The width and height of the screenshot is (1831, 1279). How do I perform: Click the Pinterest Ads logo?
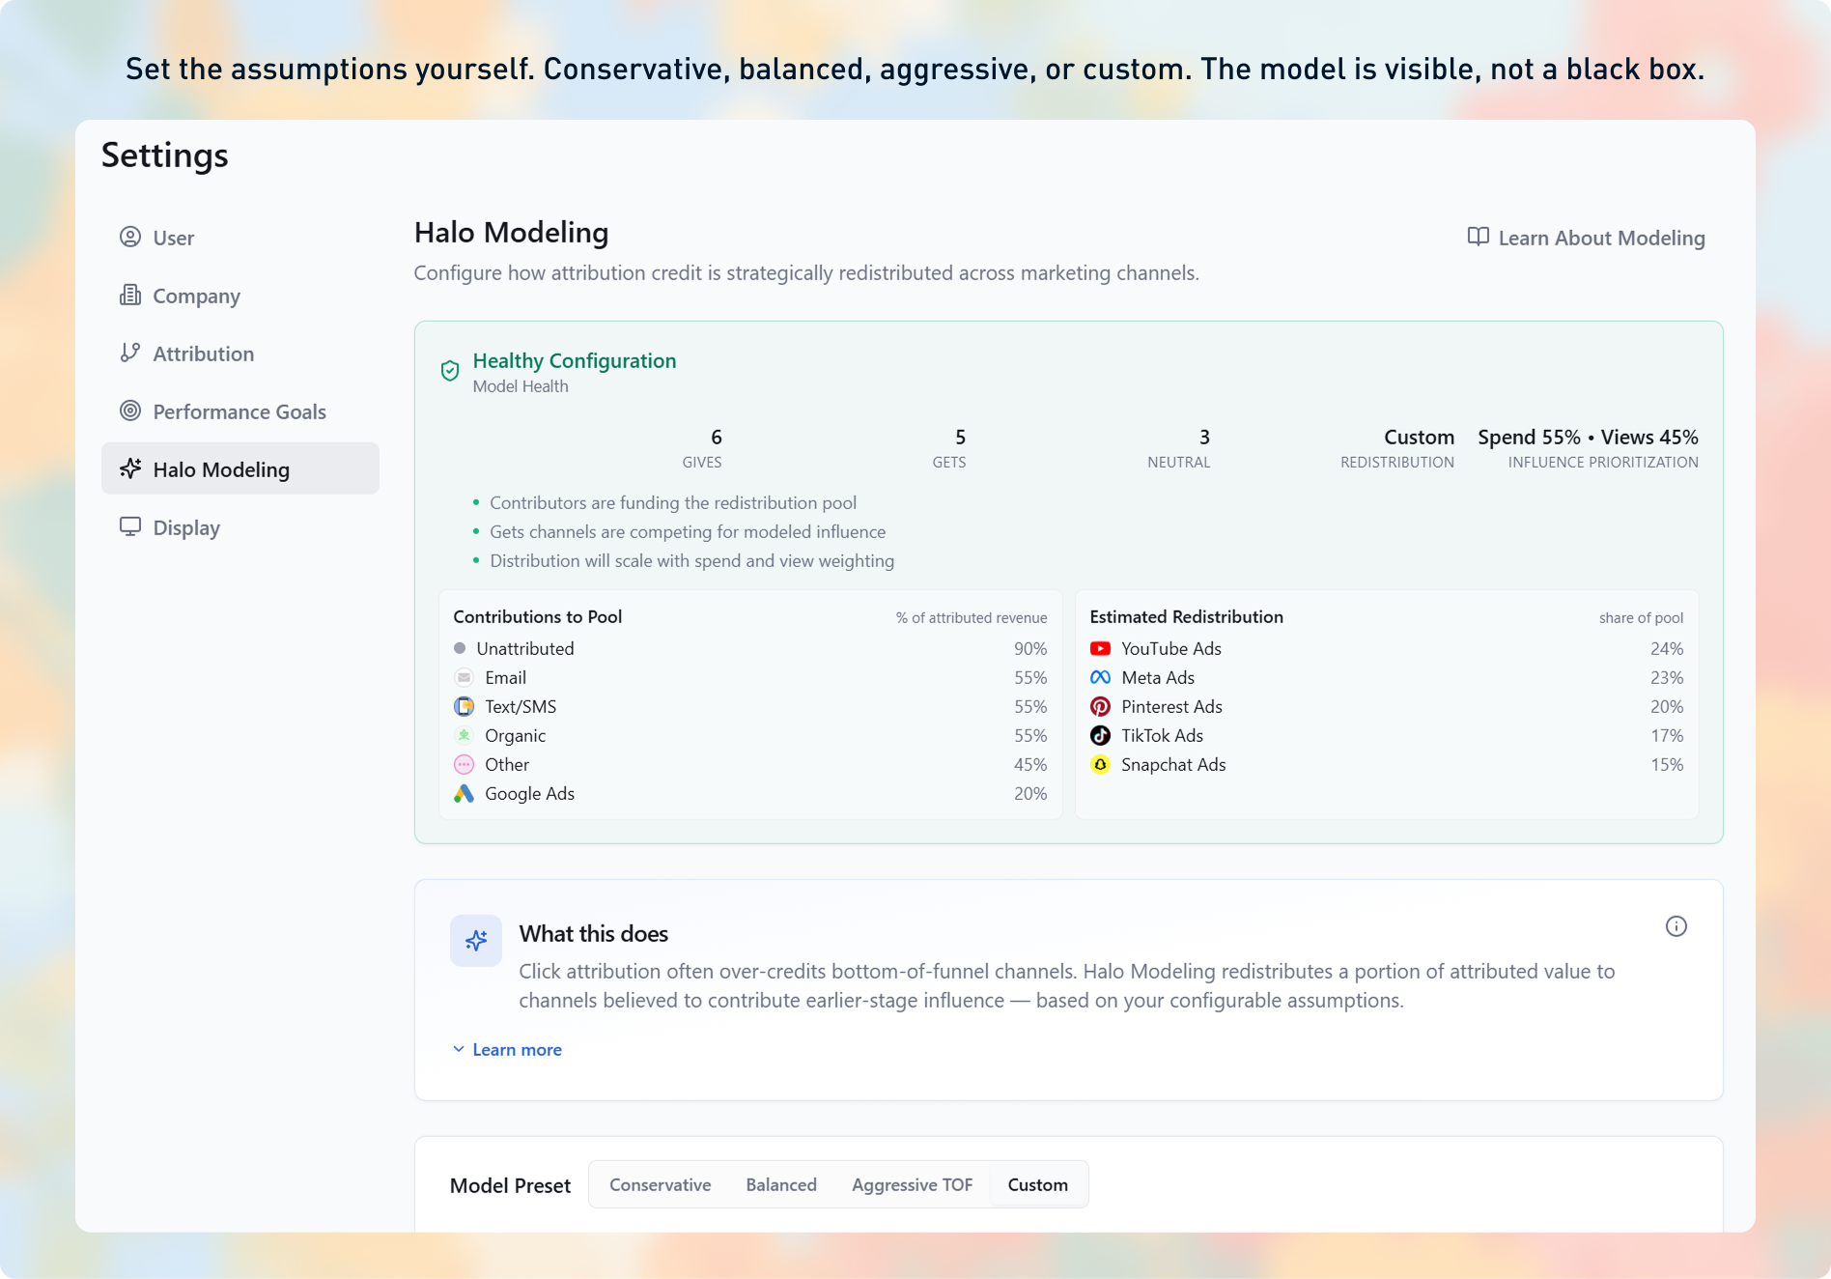coord(1100,706)
